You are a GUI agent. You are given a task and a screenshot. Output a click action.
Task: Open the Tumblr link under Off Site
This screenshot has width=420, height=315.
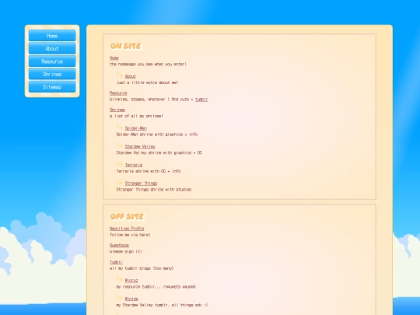point(116,262)
